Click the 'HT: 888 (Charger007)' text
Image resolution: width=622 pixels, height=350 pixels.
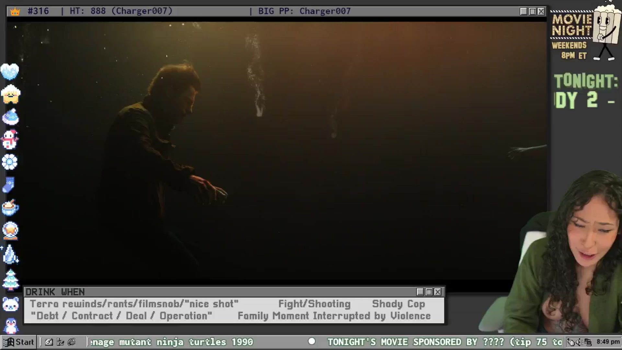click(121, 11)
